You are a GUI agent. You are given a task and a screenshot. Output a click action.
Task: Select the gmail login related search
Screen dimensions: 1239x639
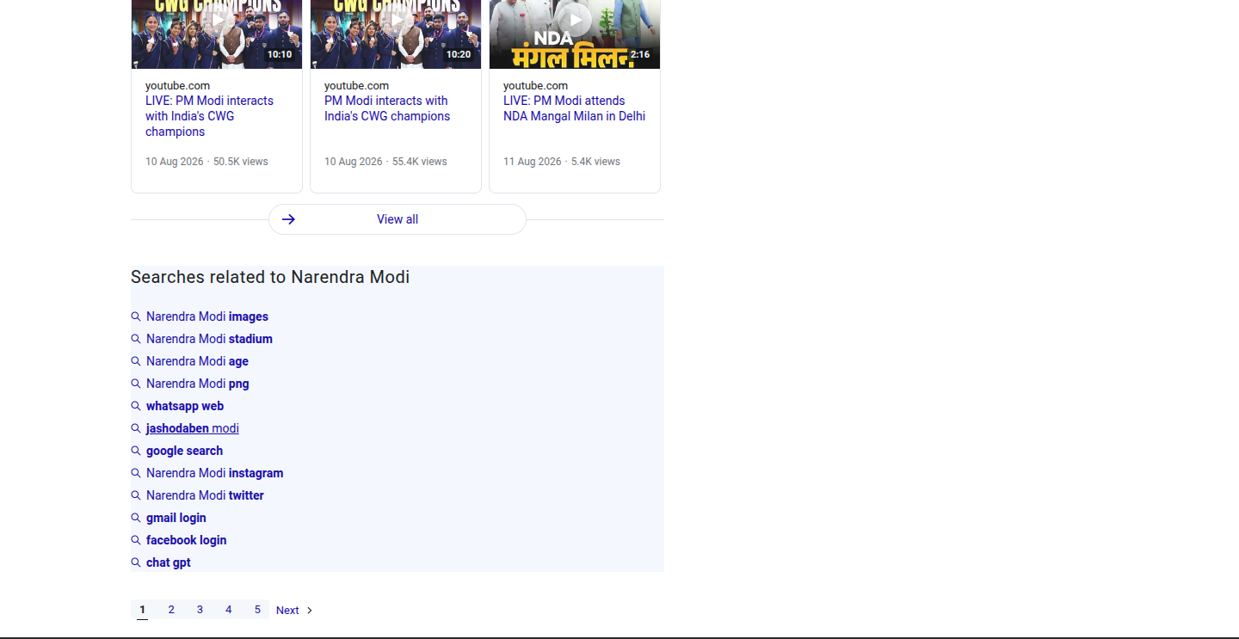coord(176,518)
